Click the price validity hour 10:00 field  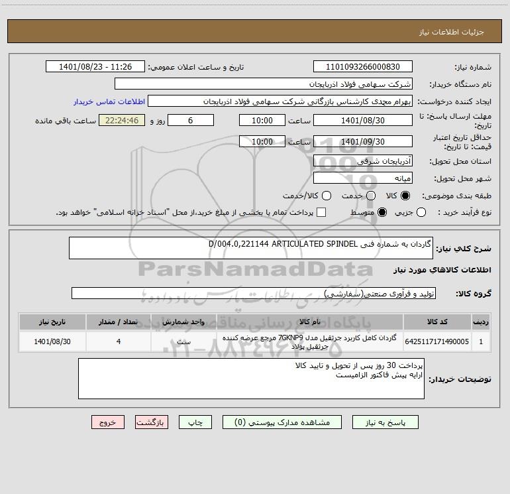262,141
